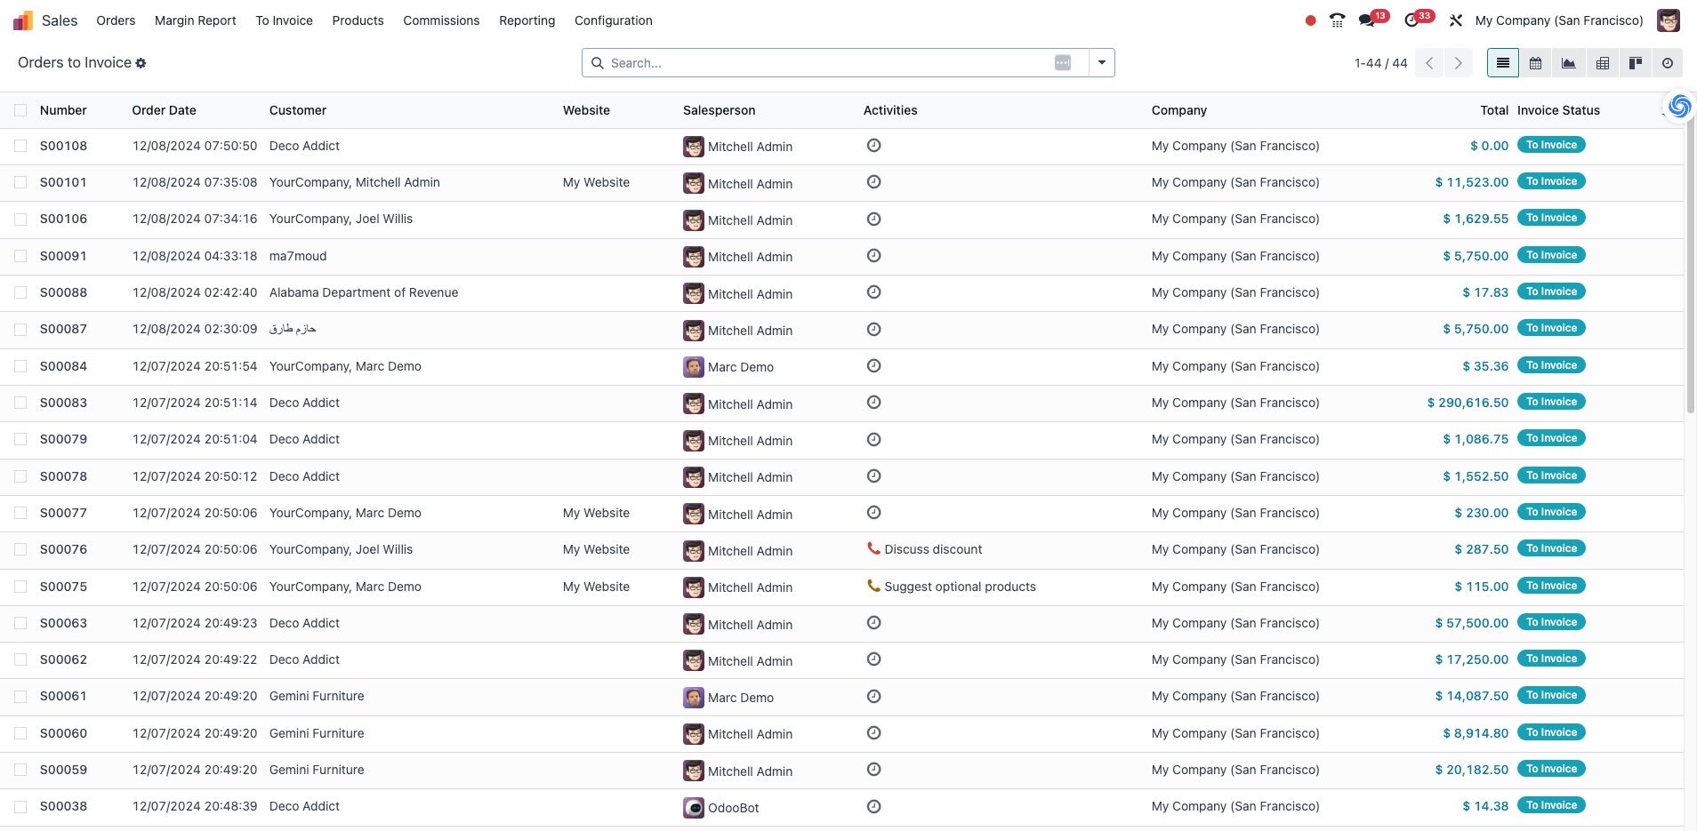Click the activity clock for S00083
The image size is (1697, 831).
pos(874,402)
